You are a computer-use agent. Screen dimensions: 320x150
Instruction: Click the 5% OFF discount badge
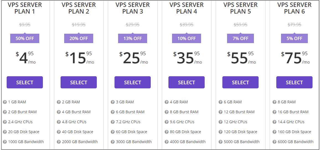294,38
